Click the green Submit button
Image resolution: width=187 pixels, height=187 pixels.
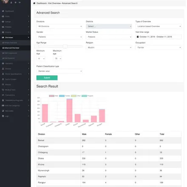(47, 78)
